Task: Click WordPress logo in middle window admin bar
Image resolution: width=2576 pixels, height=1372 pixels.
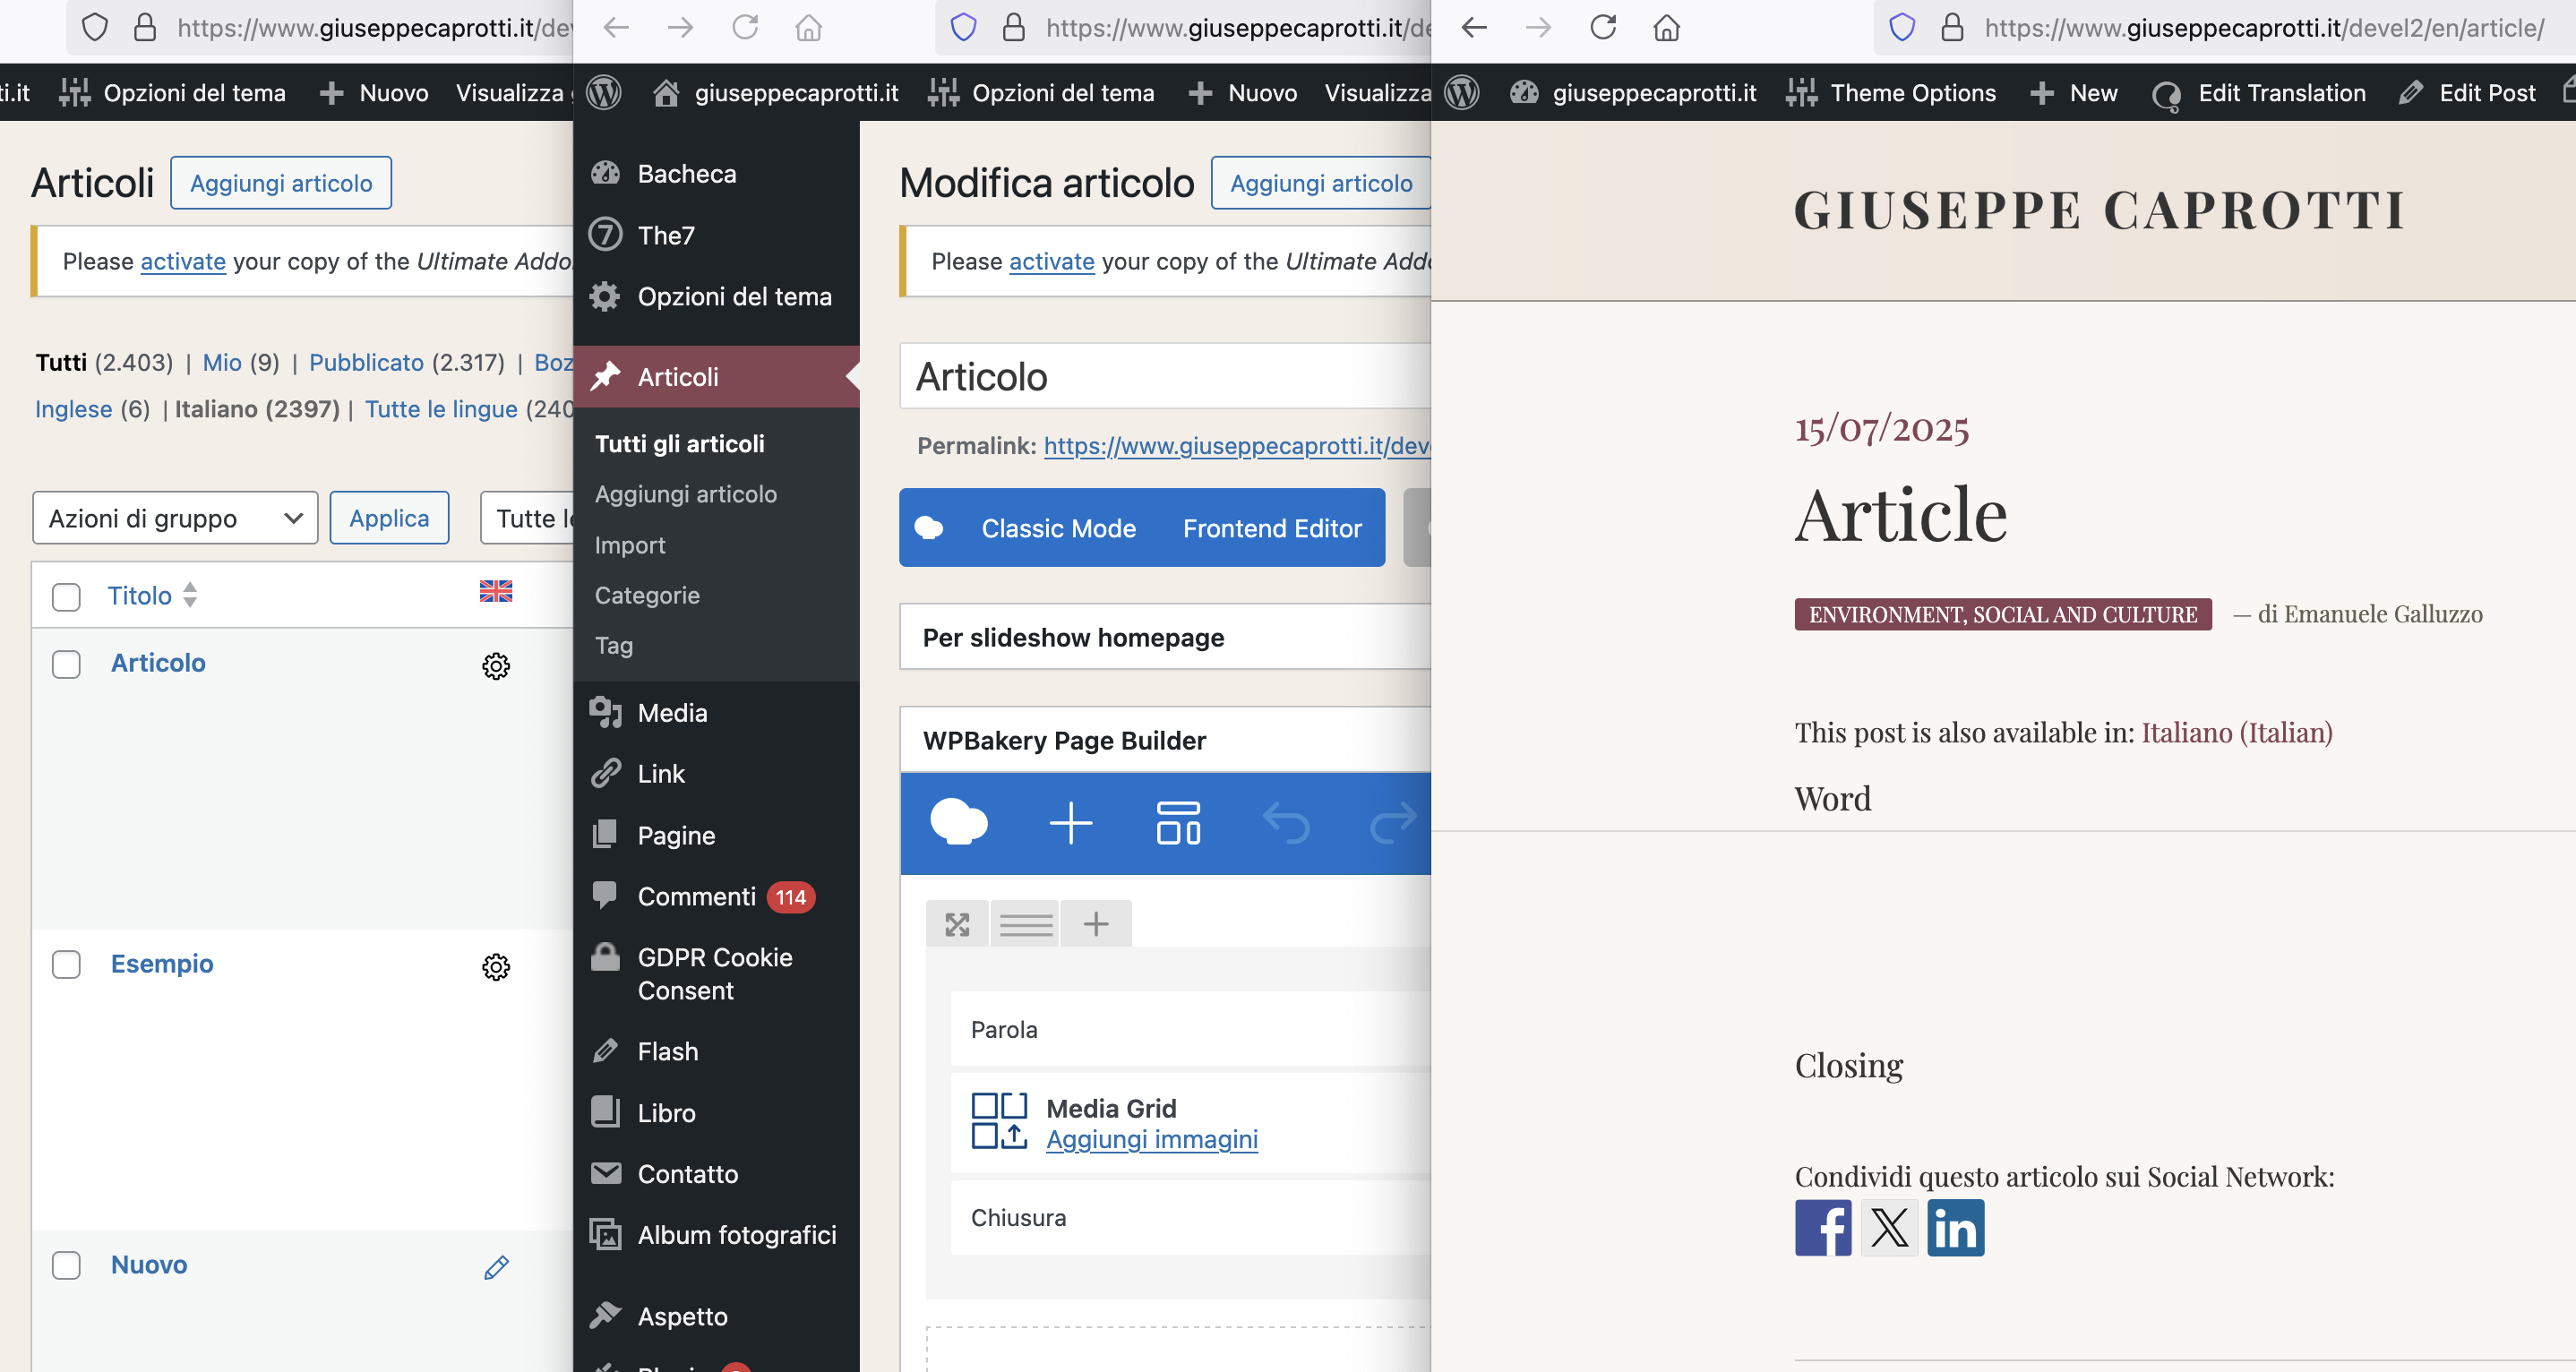Action: [604, 93]
